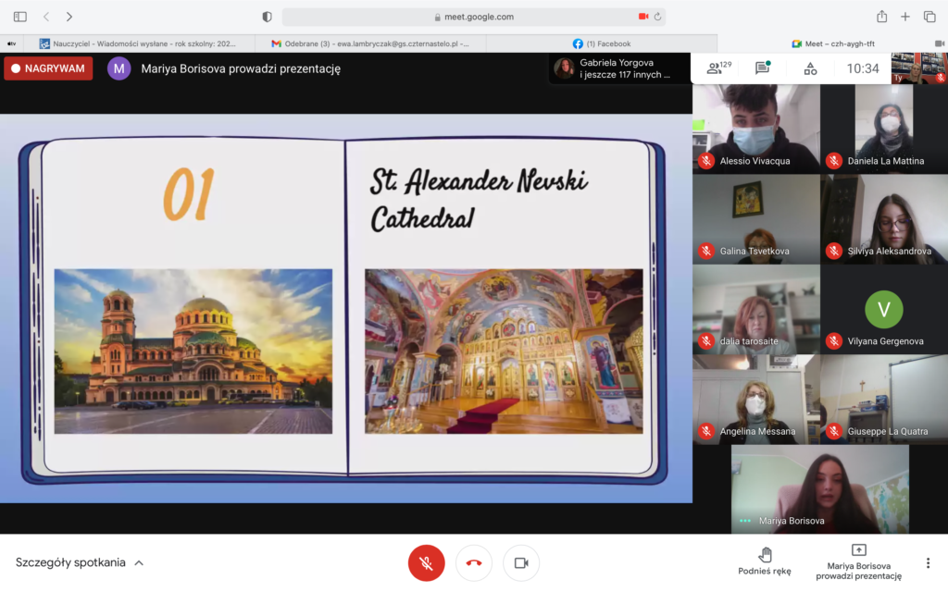Unmute the microphone button
The height and width of the screenshot is (592, 948).
pos(426,562)
